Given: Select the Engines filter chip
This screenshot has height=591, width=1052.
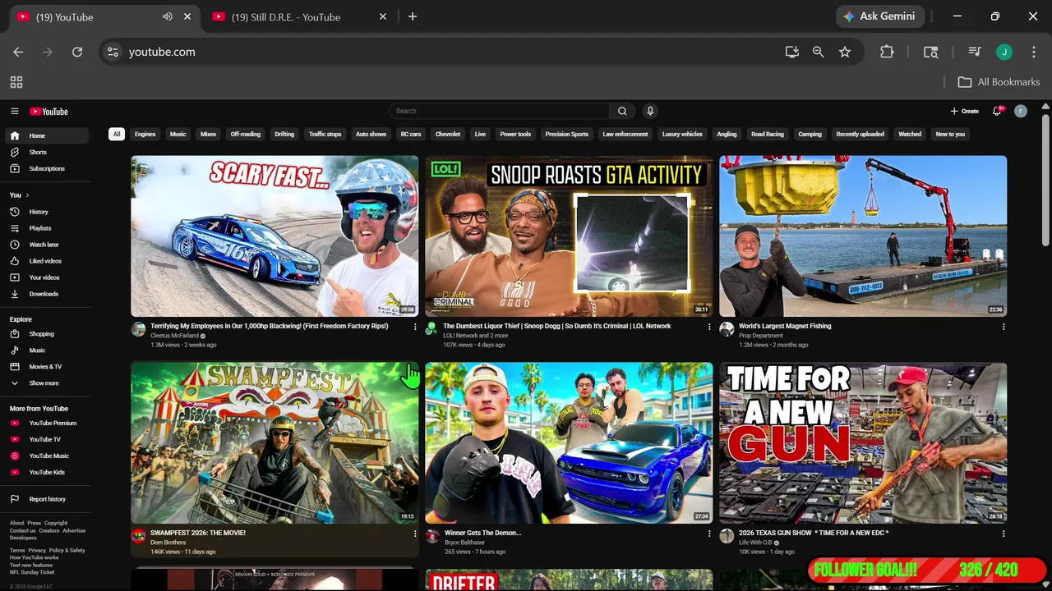Looking at the screenshot, I should click(145, 134).
